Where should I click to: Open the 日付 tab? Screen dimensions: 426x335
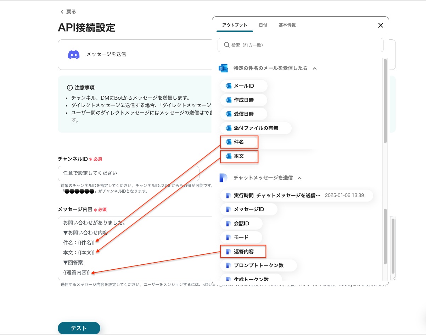tap(263, 25)
